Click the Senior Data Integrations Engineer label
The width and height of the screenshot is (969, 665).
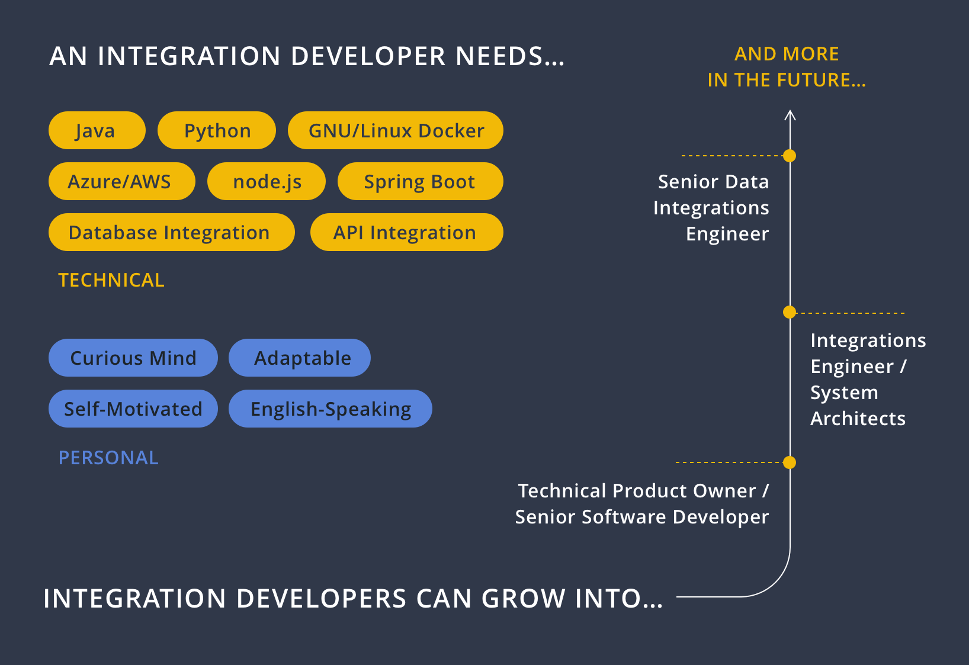711,208
